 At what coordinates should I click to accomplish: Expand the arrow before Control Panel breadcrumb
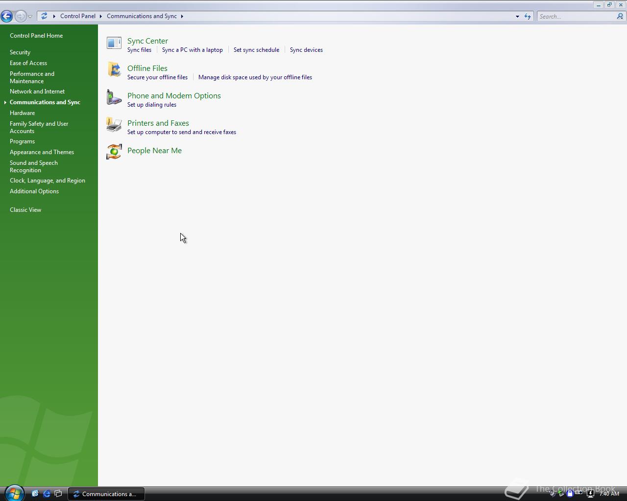pos(54,16)
